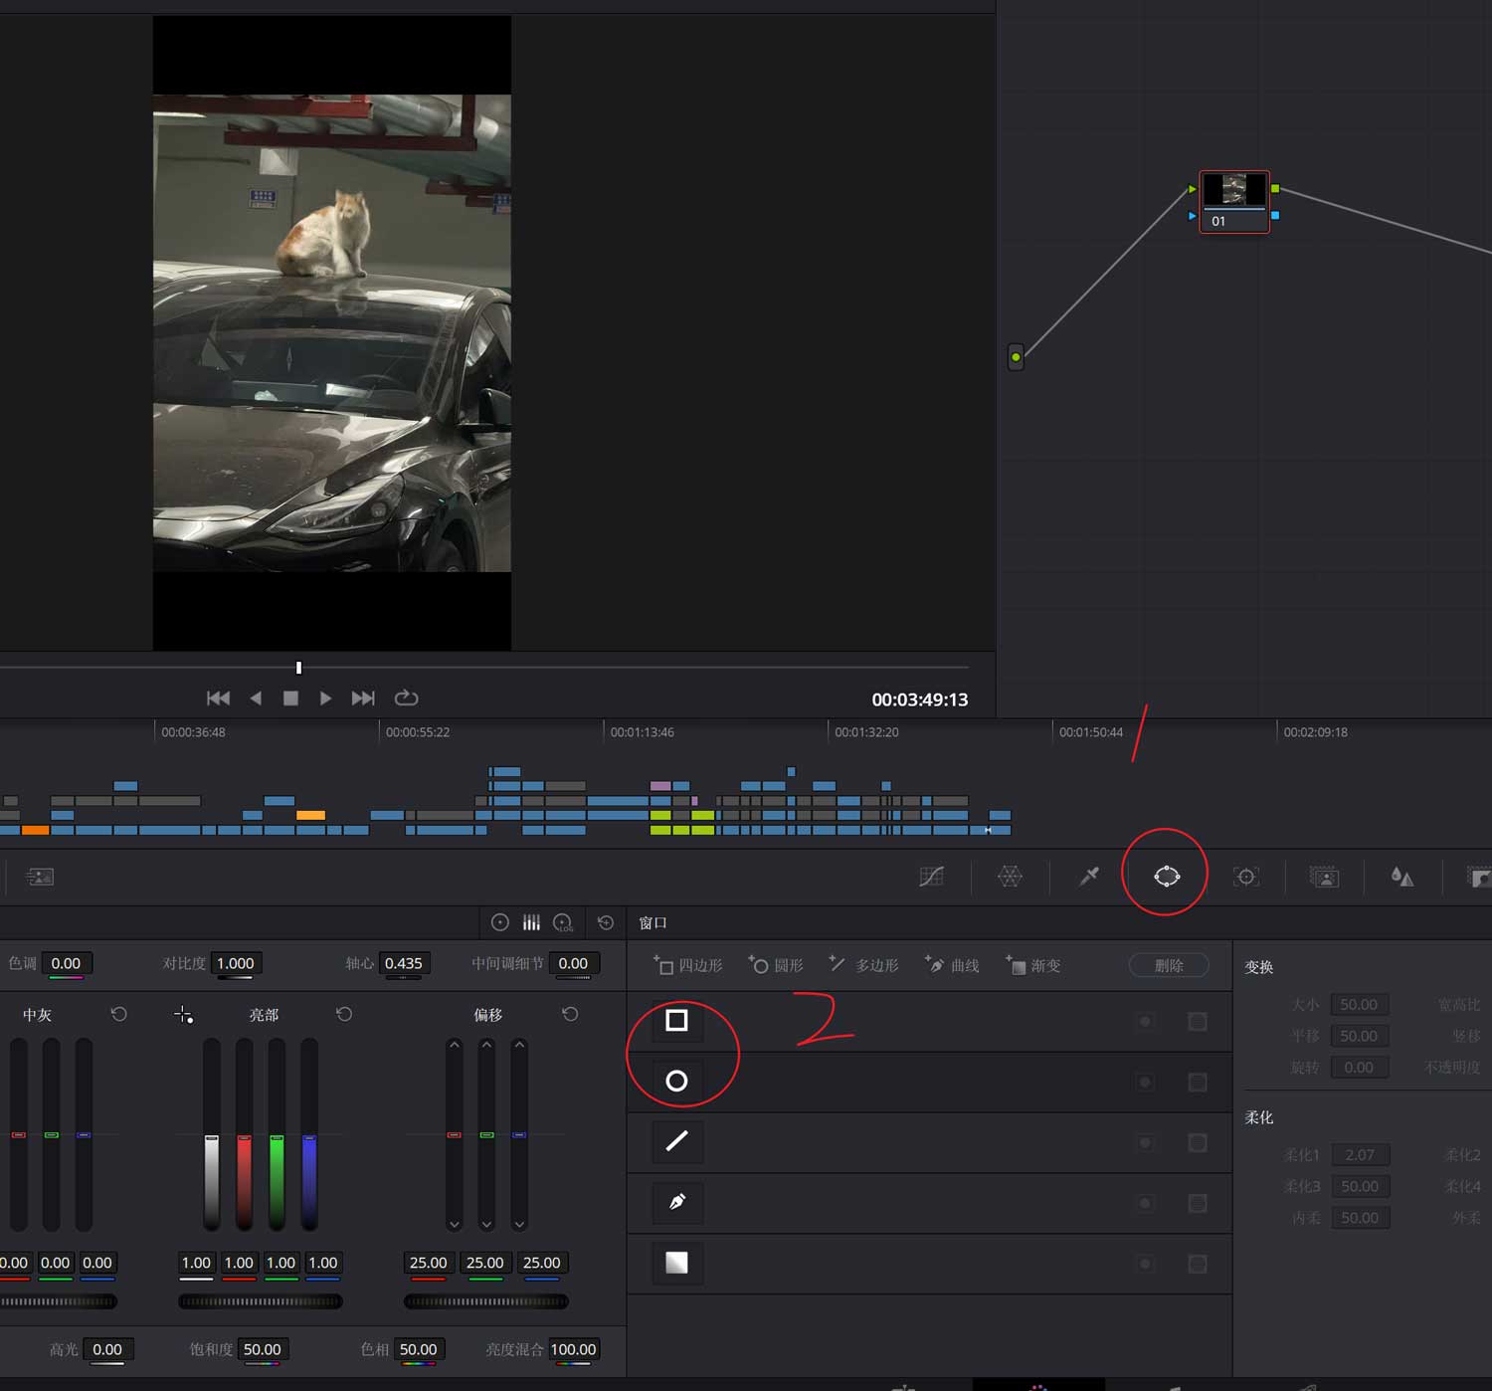Screen dimensions: 1492x1391
Task: Toggle loop playback in viewer
Action: [x=406, y=698]
